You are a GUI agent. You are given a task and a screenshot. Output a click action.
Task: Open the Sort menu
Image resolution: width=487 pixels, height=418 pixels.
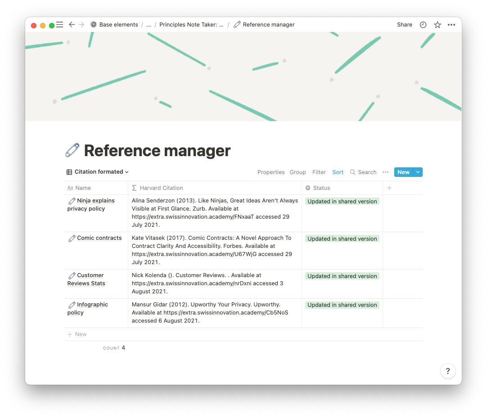[x=338, y=172]
